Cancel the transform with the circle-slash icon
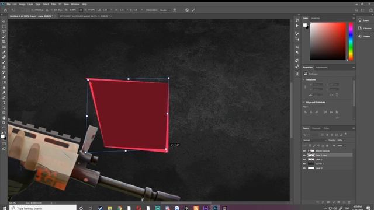 coord(187,10)
